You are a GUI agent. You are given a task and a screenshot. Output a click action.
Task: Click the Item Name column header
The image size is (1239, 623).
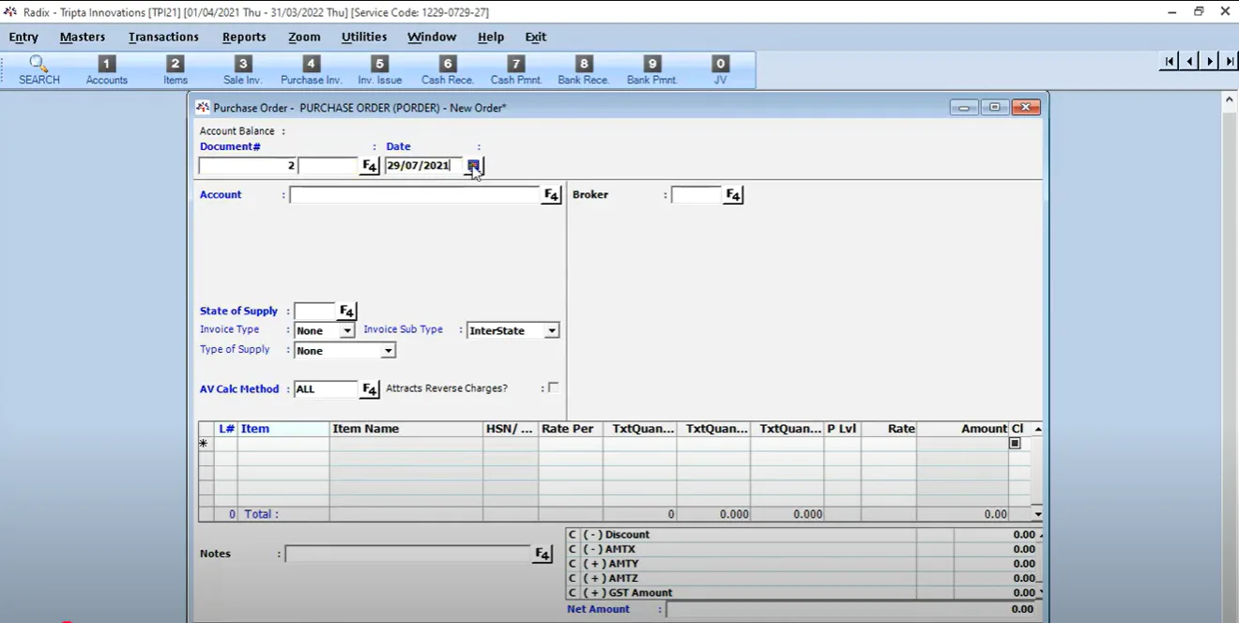tap(406, 429)
